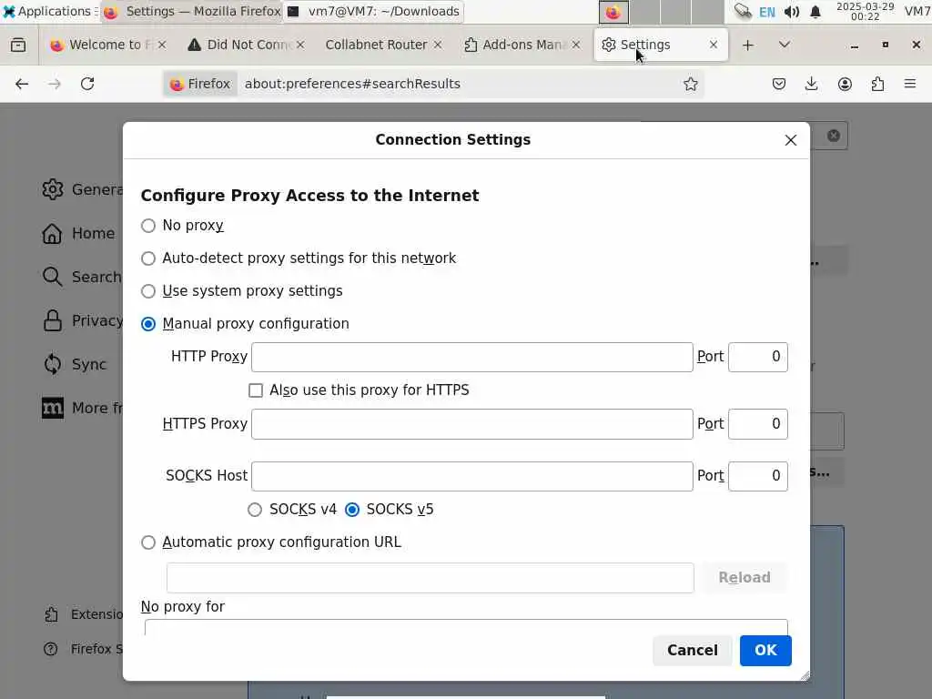Expand the list all tabs dropdown
Viewport: 932px width, 699px height.
[x=785, y=45]
